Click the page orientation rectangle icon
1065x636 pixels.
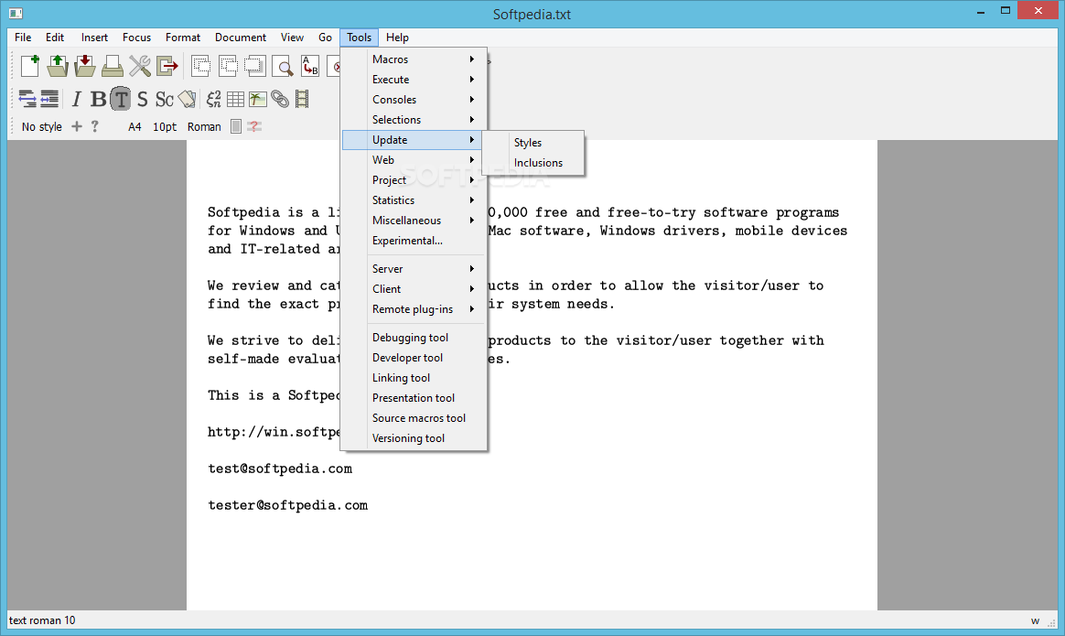236,126
